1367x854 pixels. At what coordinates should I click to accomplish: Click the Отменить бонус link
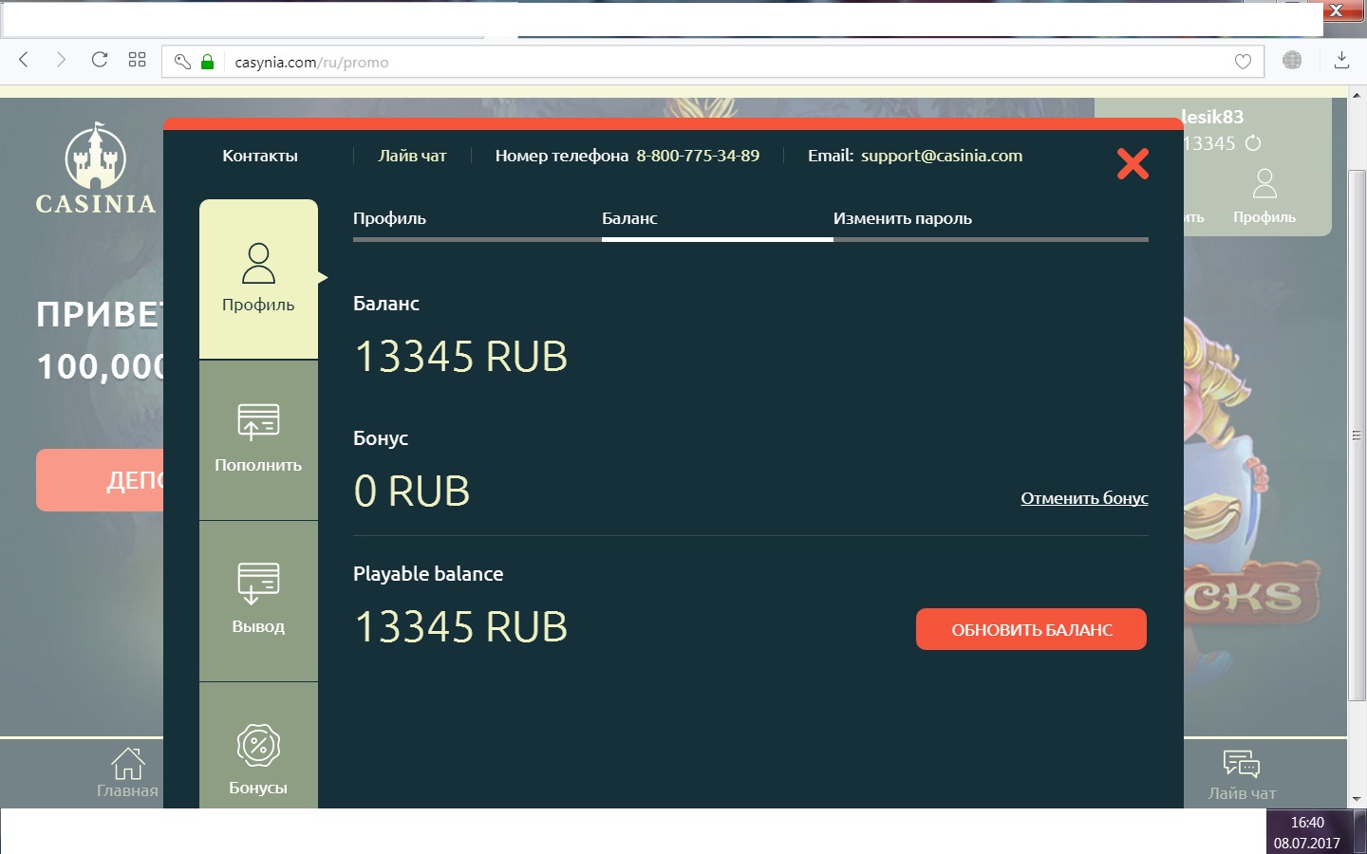click(1084, 498)
